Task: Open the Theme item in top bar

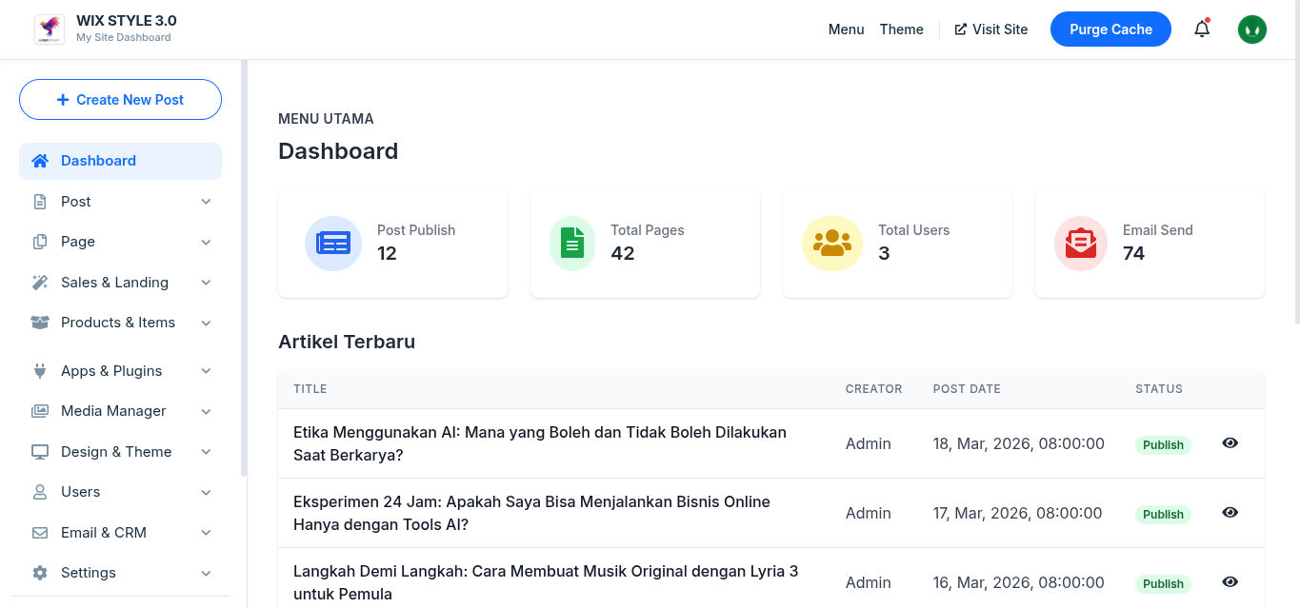Action: (901, 29)
